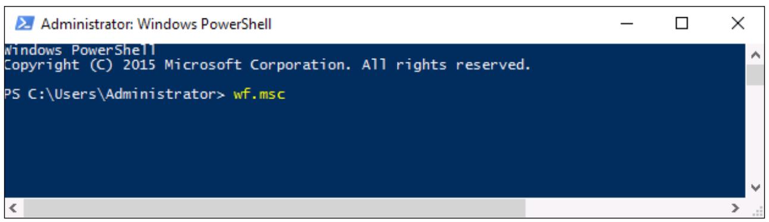This screenshot has height=222, width=769.
Task: Click the empty blue console area
Action: pyautogui.click(x=375, y=148)
